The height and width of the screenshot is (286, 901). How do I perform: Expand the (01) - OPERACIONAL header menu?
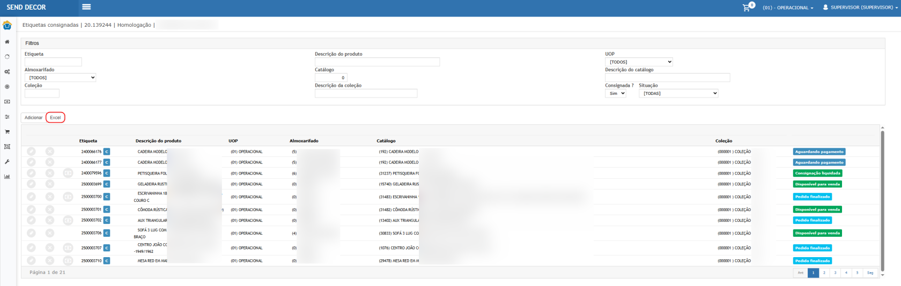coord(788,7)
